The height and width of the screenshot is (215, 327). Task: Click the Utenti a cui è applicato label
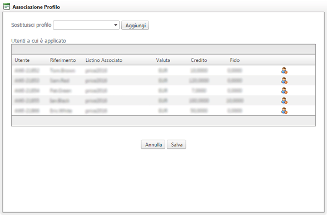(38, 41)
